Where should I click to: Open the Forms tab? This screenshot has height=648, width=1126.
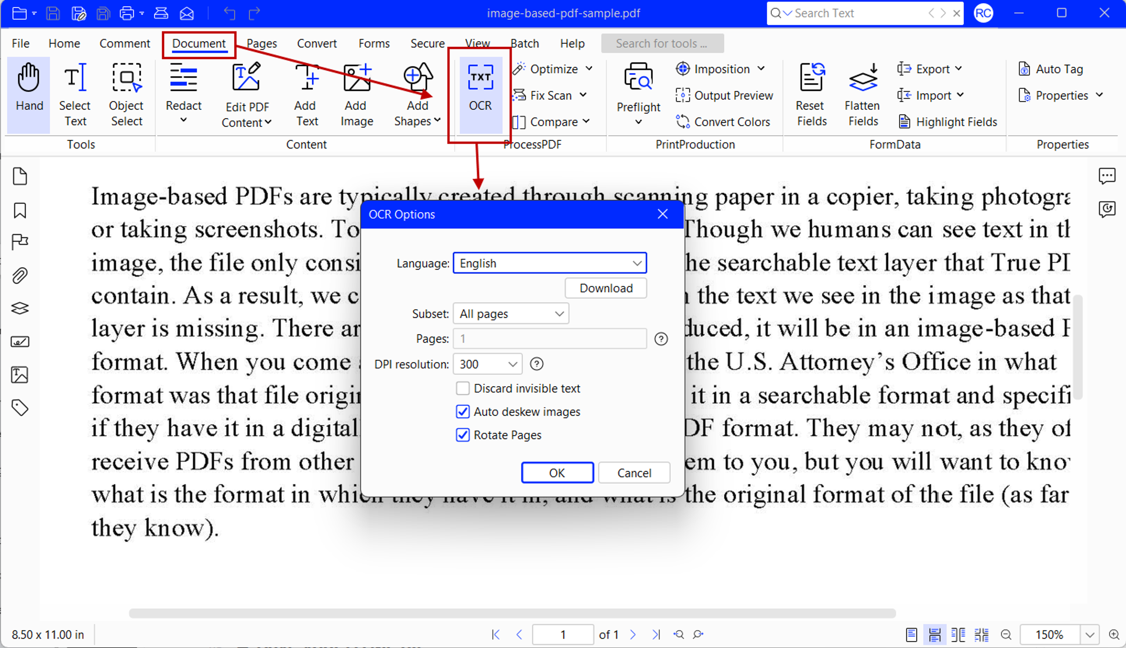(374, 43)
